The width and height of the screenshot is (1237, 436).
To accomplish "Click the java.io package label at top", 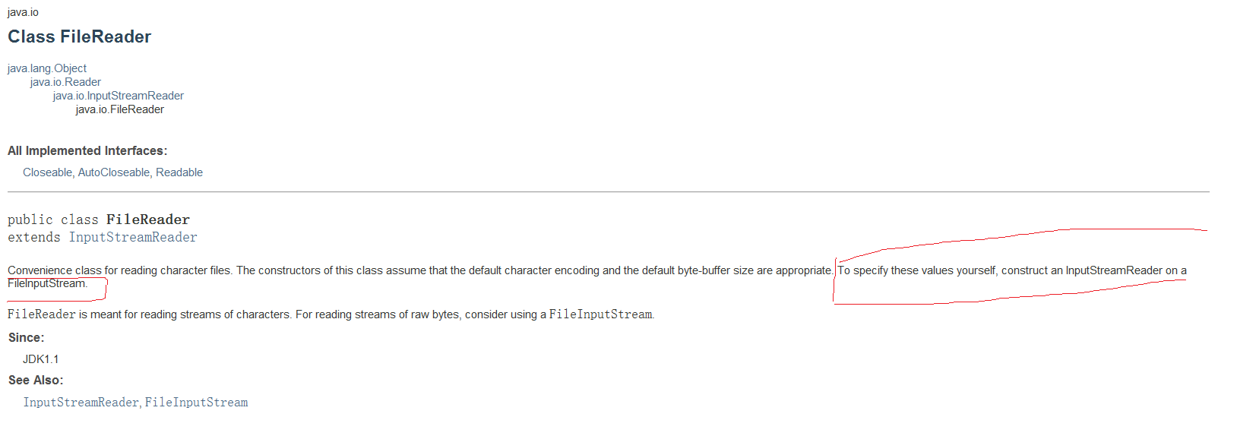I will coord(23,12).
